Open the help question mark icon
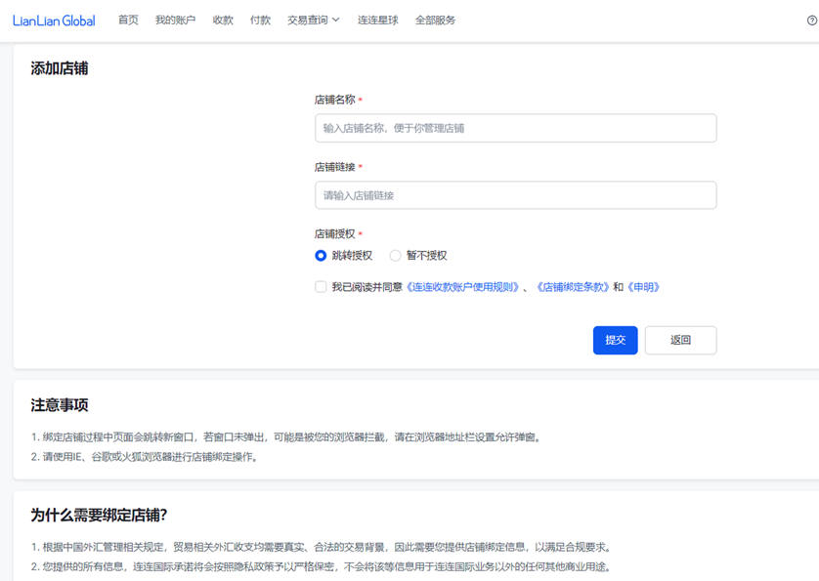The width and height of the screenshot is (819, 581). point(811,21)
